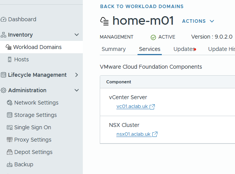
Task: Open the Actions dropdown menu
Action: [x=198, y=21]
